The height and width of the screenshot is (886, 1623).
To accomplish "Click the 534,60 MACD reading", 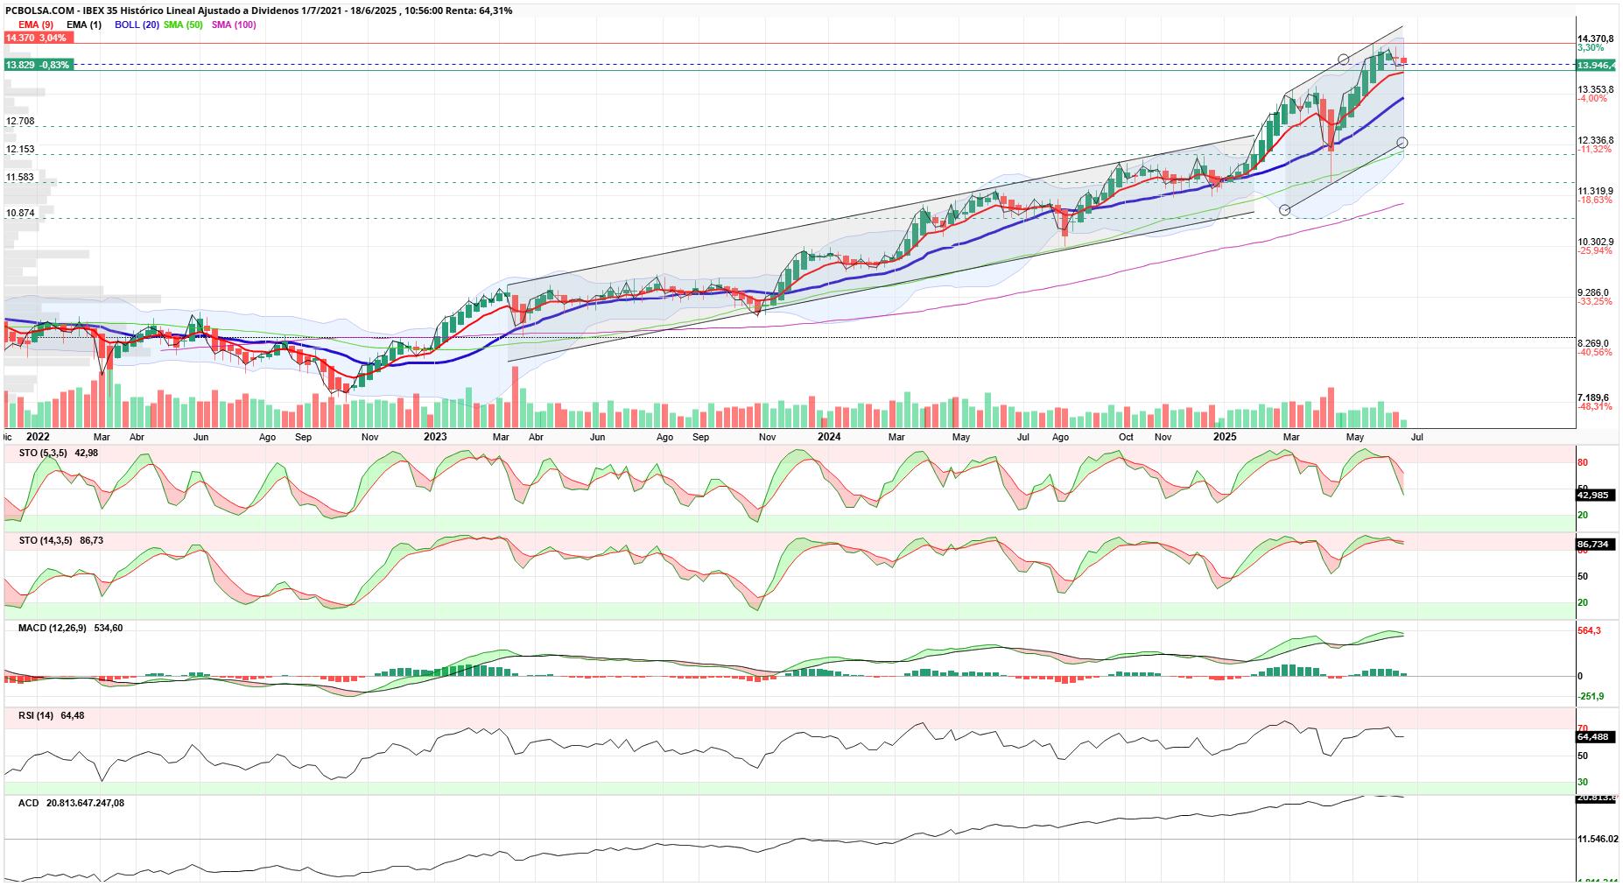I will pyautogui.click(x=109, y=628).
